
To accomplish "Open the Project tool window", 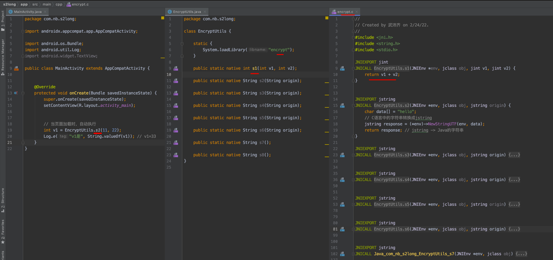I will (x=3, y=21).
